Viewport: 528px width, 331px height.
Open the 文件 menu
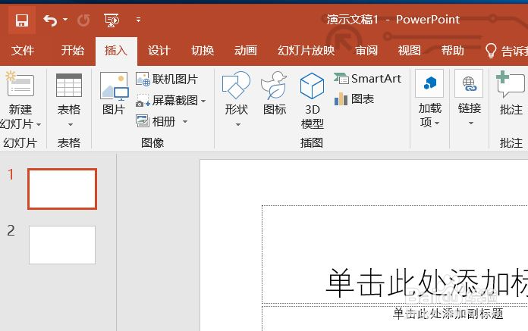click(x=23, y=51)
